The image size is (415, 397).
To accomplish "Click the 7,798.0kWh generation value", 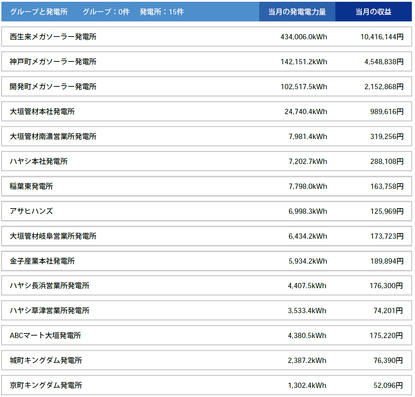I will (308, 186).
